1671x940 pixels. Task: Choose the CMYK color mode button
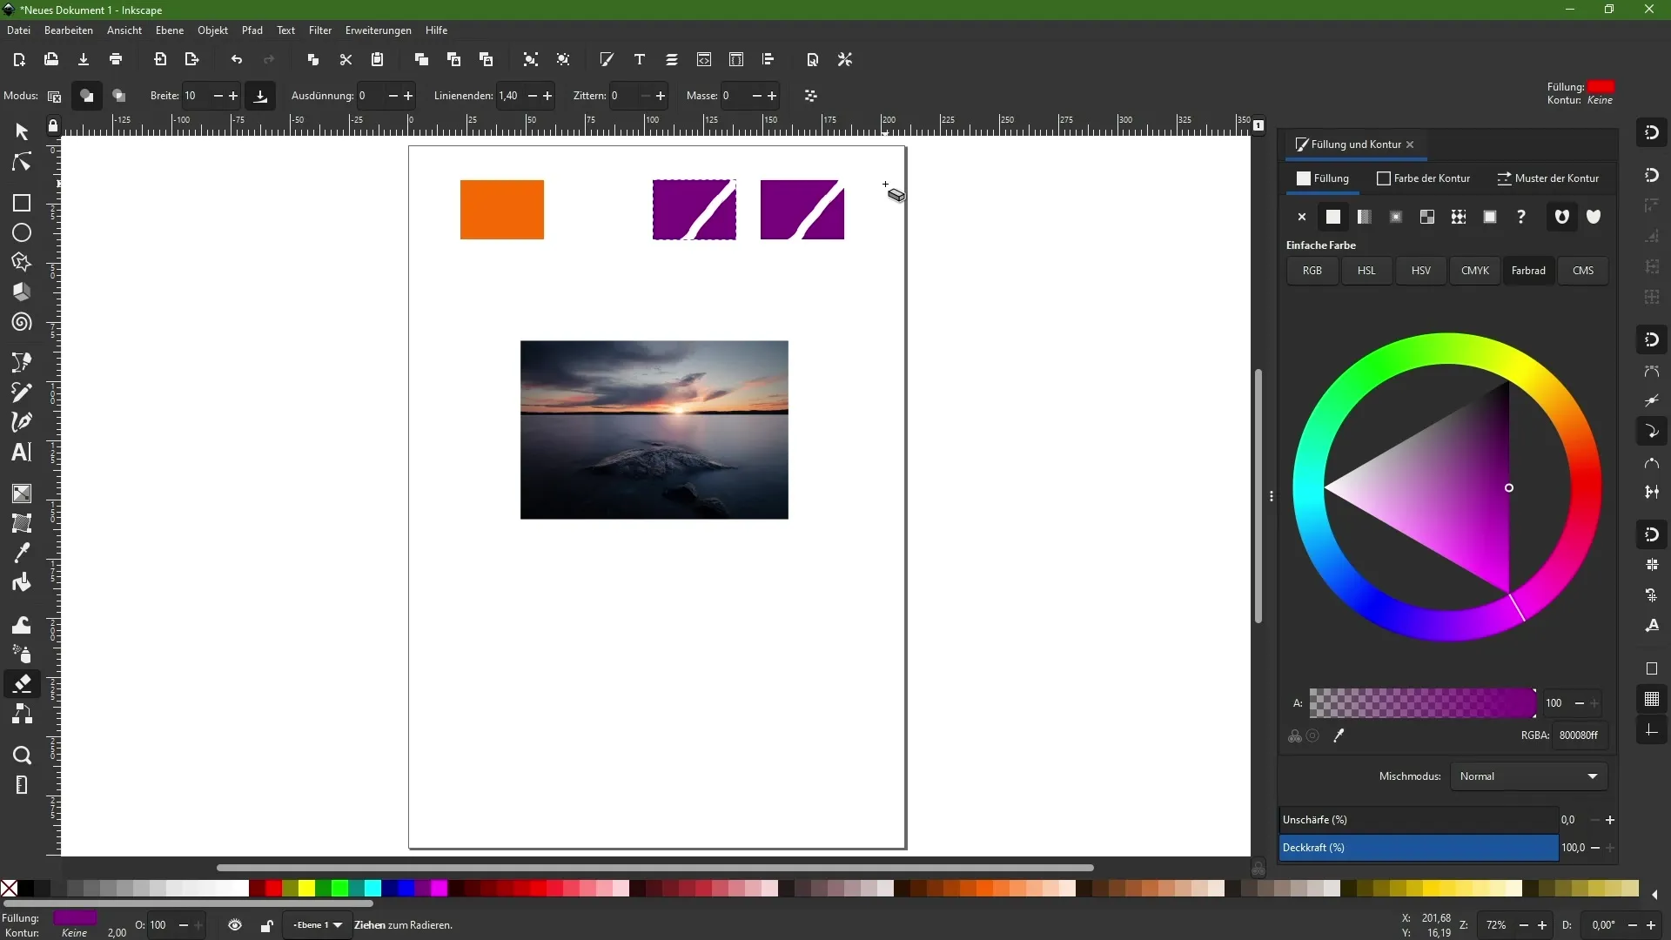(1475, 271)
